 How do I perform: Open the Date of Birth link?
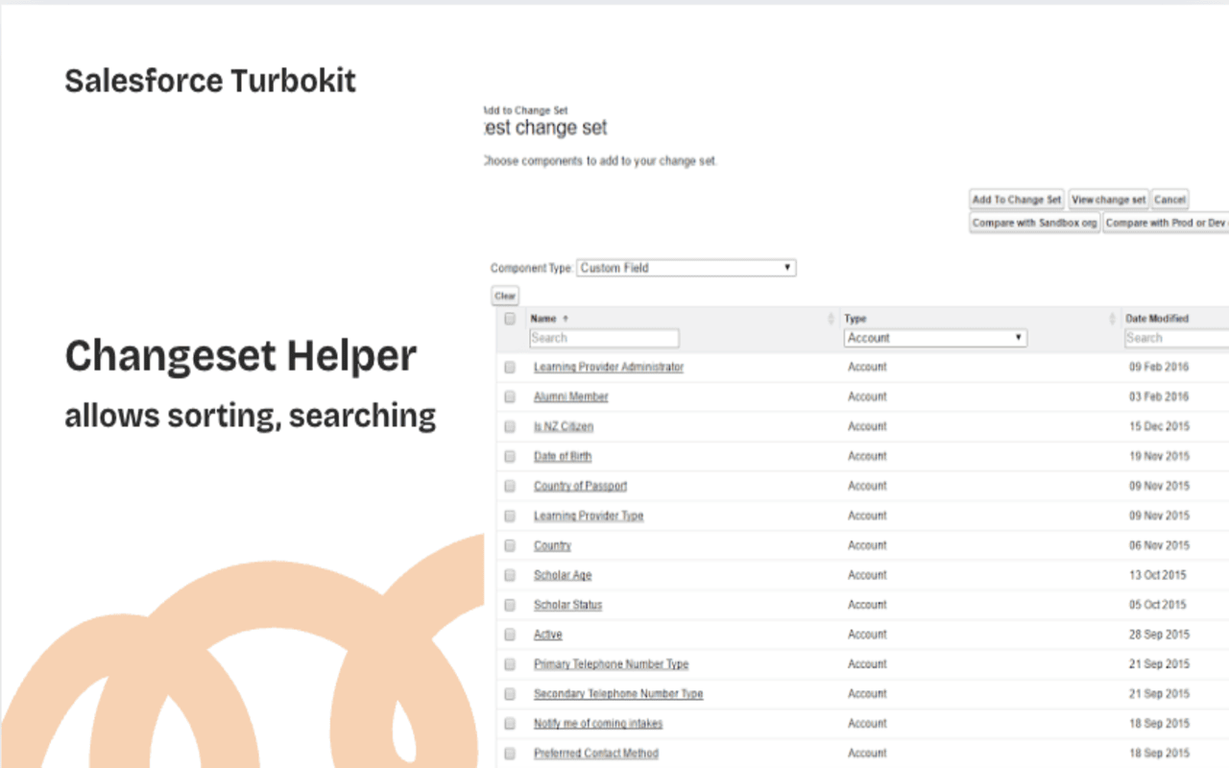click(563, 457)
